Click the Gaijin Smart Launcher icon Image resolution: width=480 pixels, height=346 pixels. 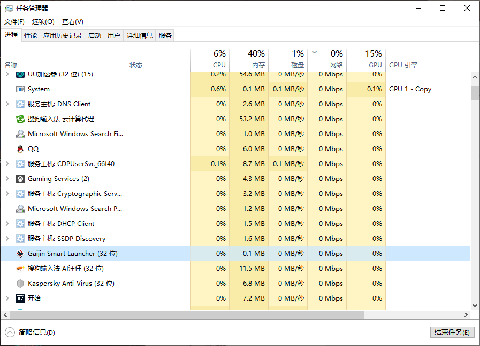click(x=20, y=254)
